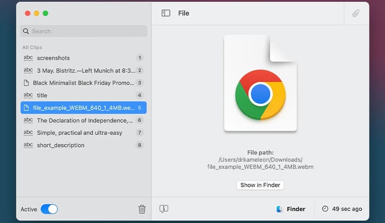Click the Show in Finder button
The image size is (385, 223).
pyautogui.click(x=260, y=185)
